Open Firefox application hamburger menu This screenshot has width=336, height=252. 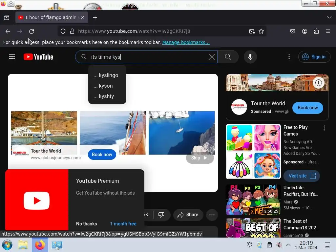(x=328, y=31)
